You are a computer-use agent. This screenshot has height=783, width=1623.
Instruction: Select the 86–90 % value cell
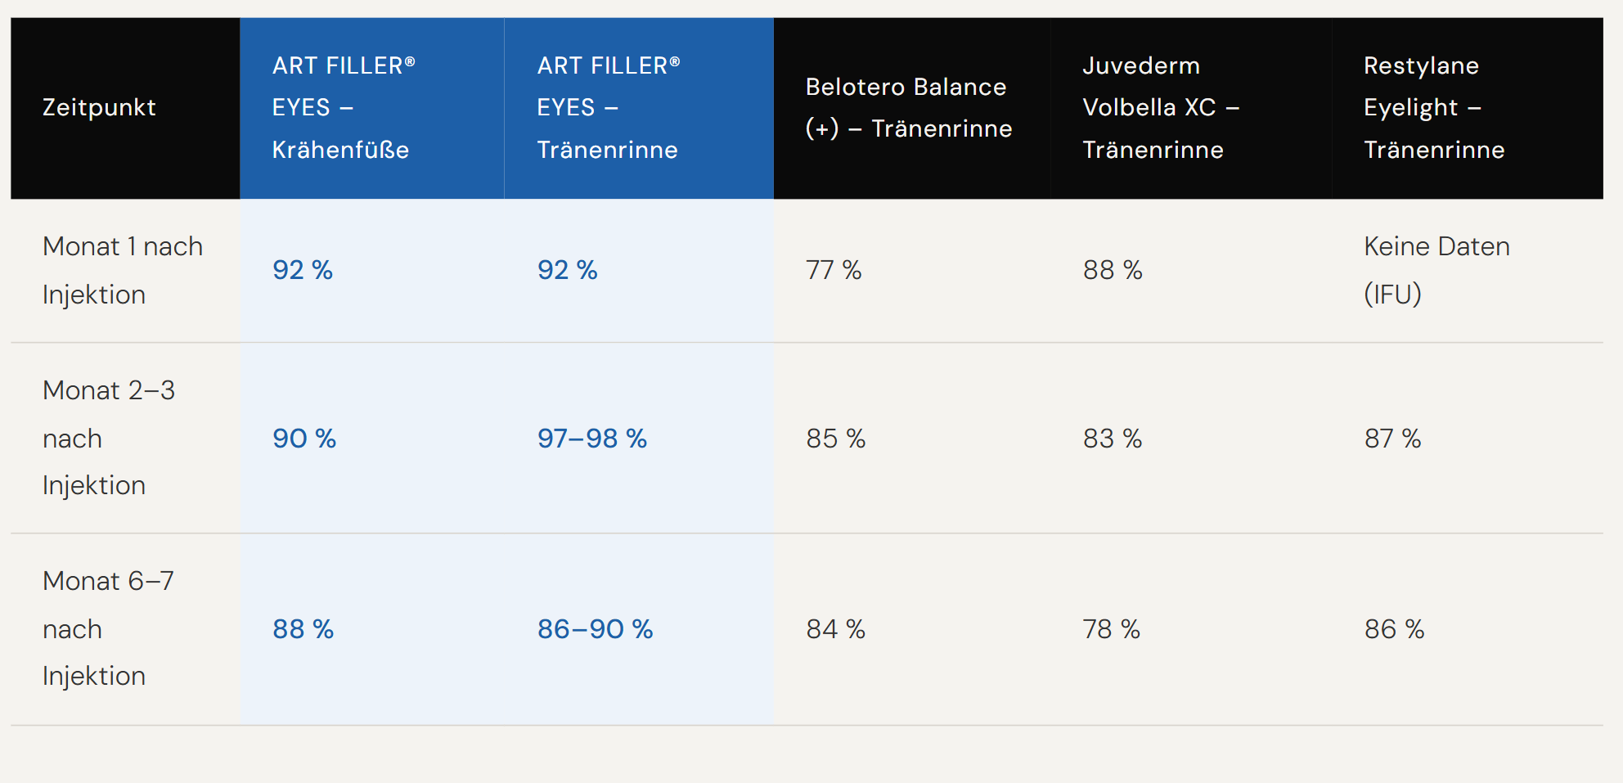[x=595, y=629]
